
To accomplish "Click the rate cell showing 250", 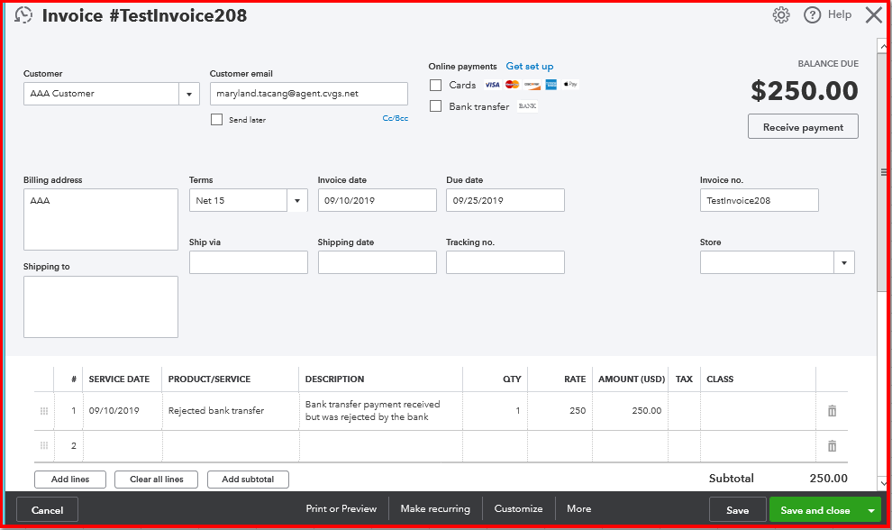I will coord(560,410).
